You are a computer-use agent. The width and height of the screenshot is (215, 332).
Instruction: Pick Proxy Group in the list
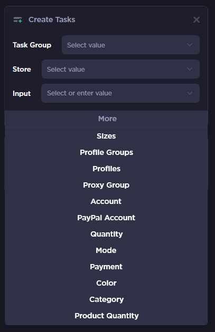(106, 185)
